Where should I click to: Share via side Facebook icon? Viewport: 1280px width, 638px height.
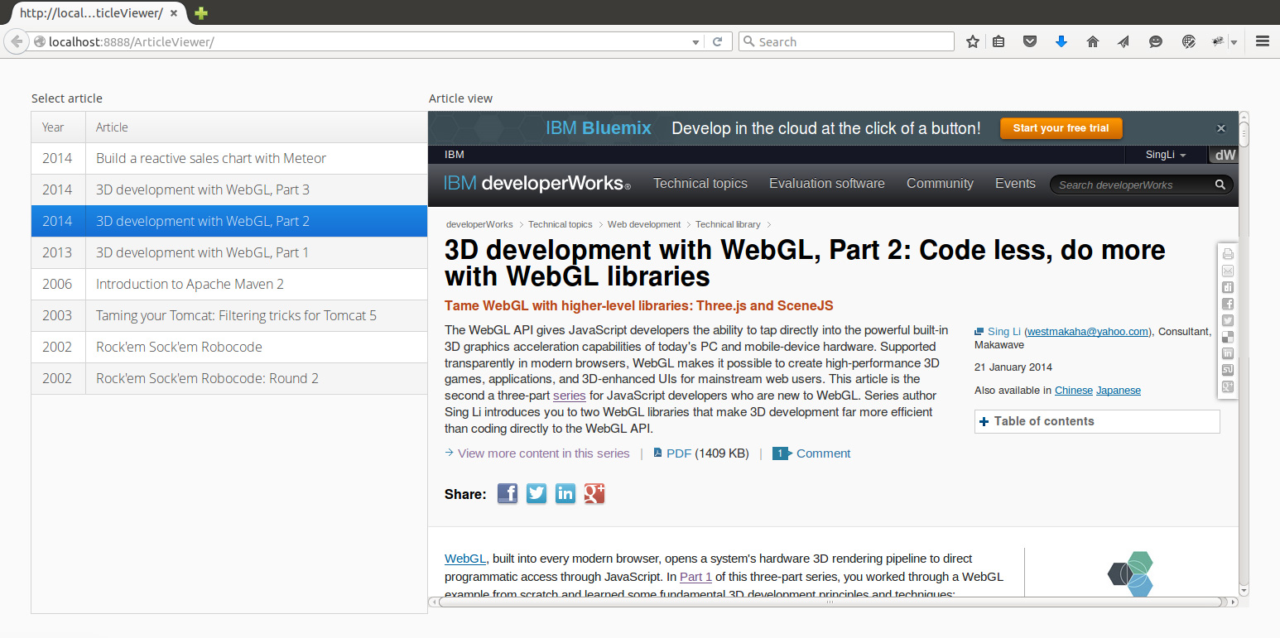(x=1228, y=304)
